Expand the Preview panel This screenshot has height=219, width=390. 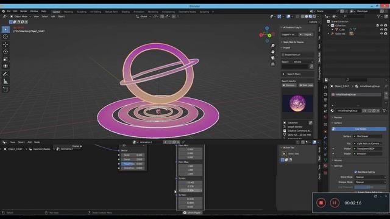click(338, 117)
